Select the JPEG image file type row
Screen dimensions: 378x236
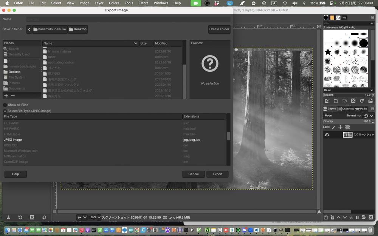(115, 140)
